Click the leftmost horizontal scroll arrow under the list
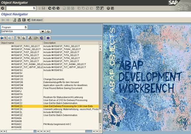Image resolution: width=191 pixels, height=134 pixels. [1, 131]
